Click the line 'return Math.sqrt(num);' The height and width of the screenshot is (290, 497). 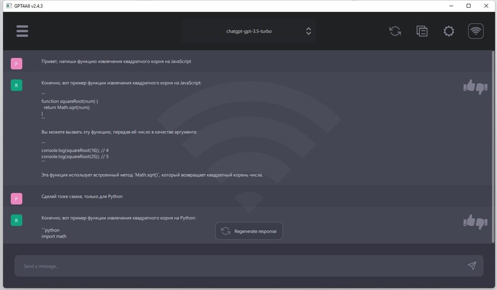coord(67,108)
